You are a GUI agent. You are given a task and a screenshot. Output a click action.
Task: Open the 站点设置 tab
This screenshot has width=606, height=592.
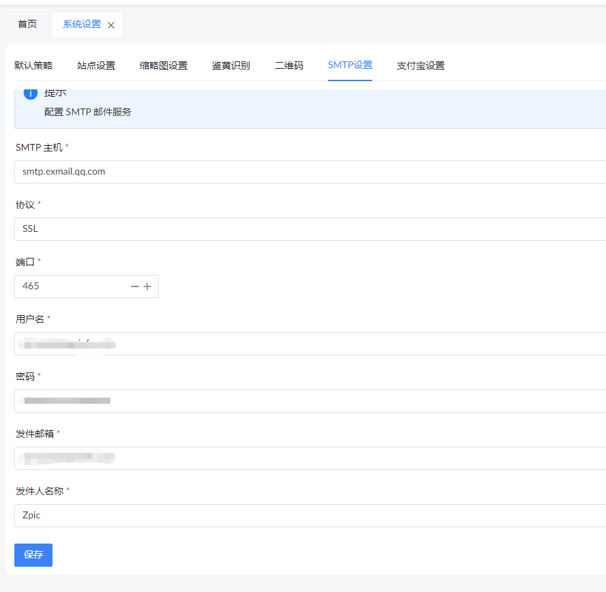[x=96, y=65]
